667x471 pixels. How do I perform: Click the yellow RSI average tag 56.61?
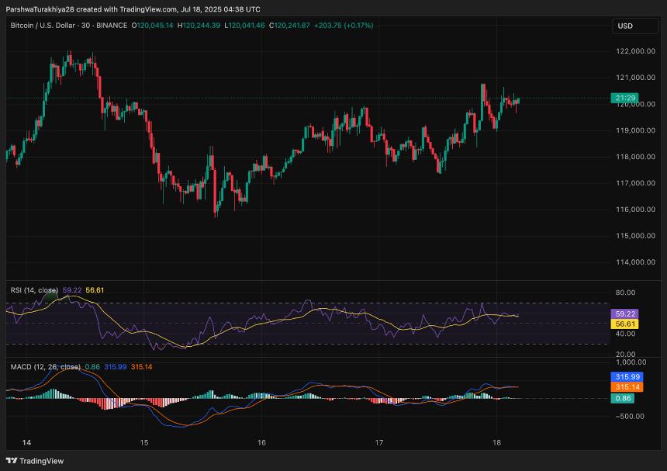(625, 324)
